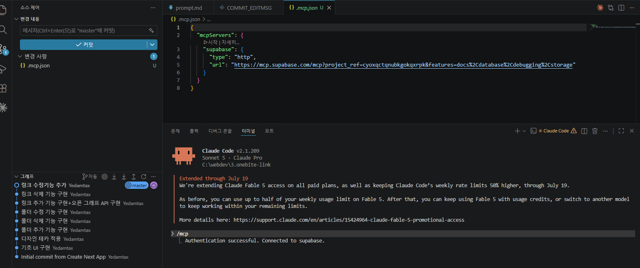The image size is (640, 268).
Task: Select commit 링크 삭제 기능 구현
Action: [44, 194]
